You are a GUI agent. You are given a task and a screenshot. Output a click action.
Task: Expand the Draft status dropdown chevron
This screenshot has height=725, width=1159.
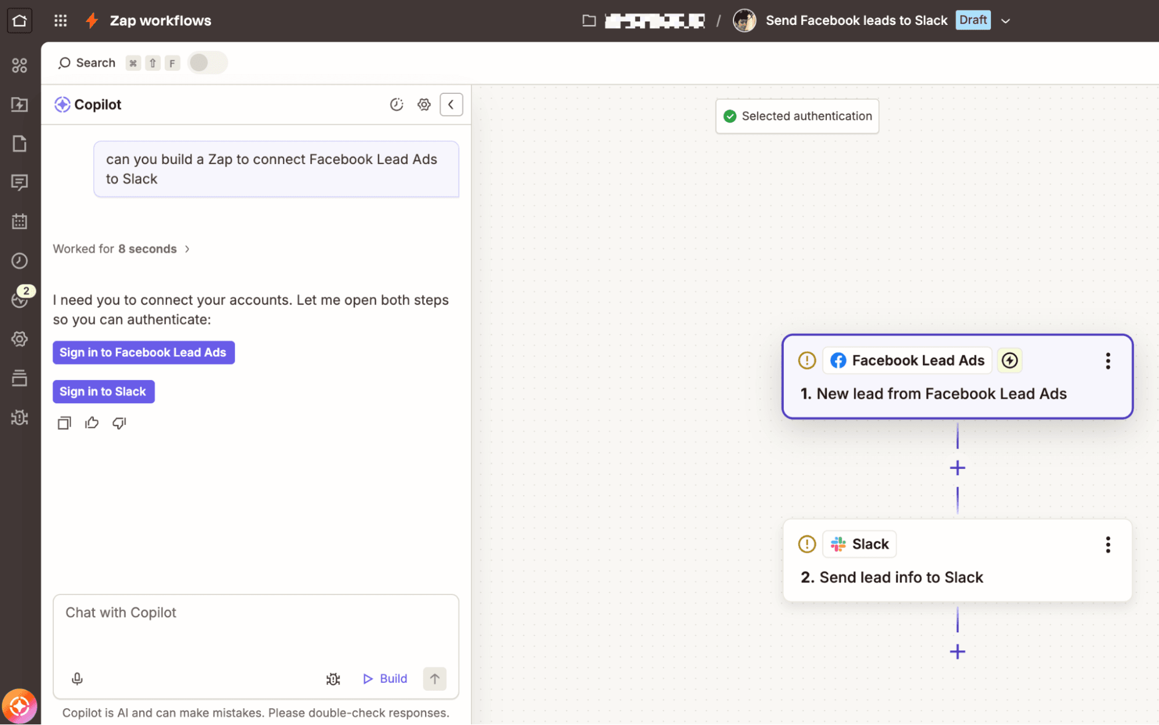pos(1006,21)
